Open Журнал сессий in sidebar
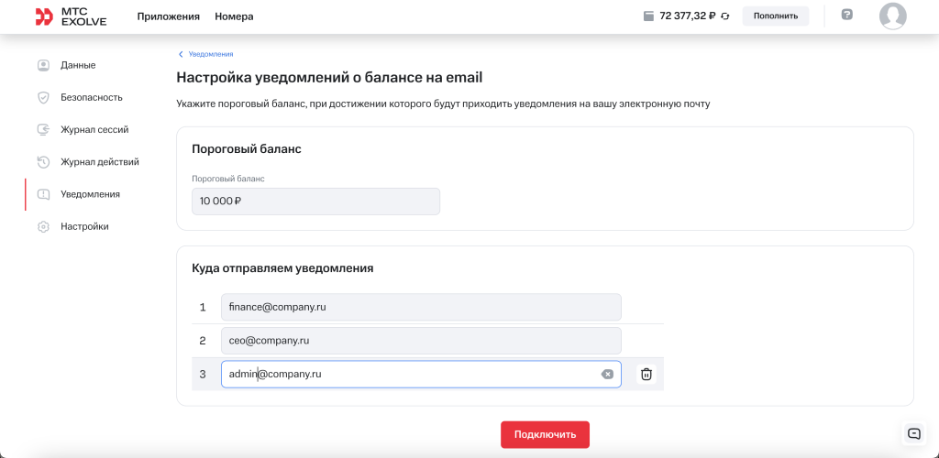This screenshot has height=458, width=939. [x=94, y=130]
